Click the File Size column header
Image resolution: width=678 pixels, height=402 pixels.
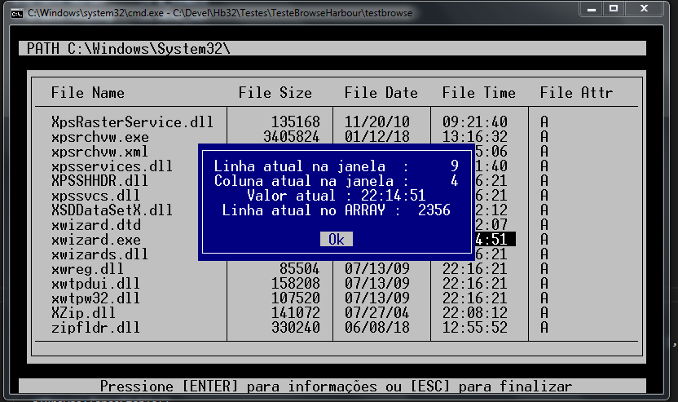tap(275, 93)
